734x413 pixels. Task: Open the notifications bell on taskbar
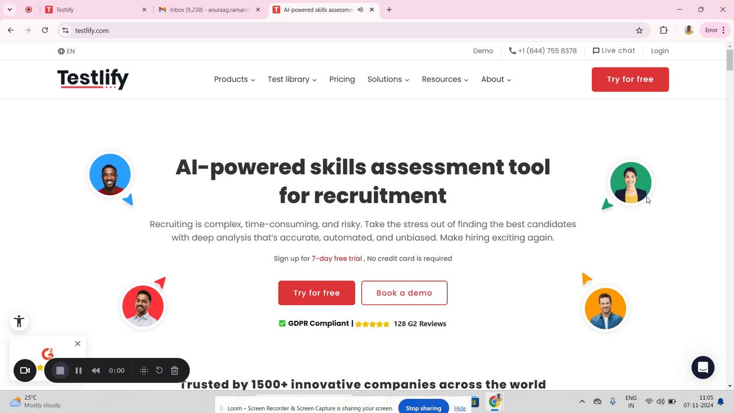coord(721,402)
